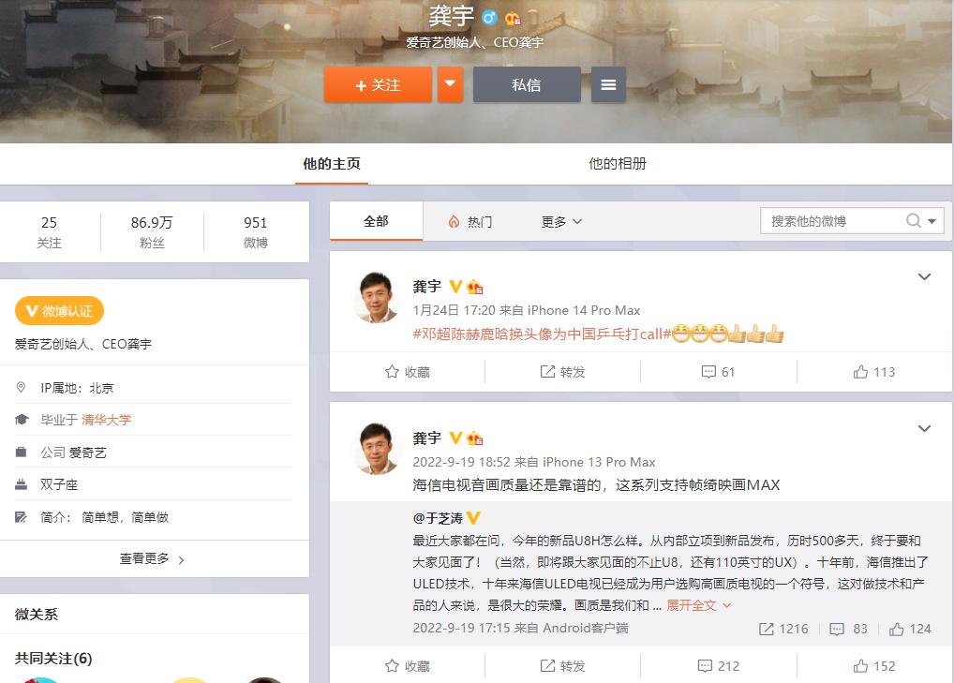Send a private message via 私信
This screenshot has height=683, width=954.
tap(527, 84)
